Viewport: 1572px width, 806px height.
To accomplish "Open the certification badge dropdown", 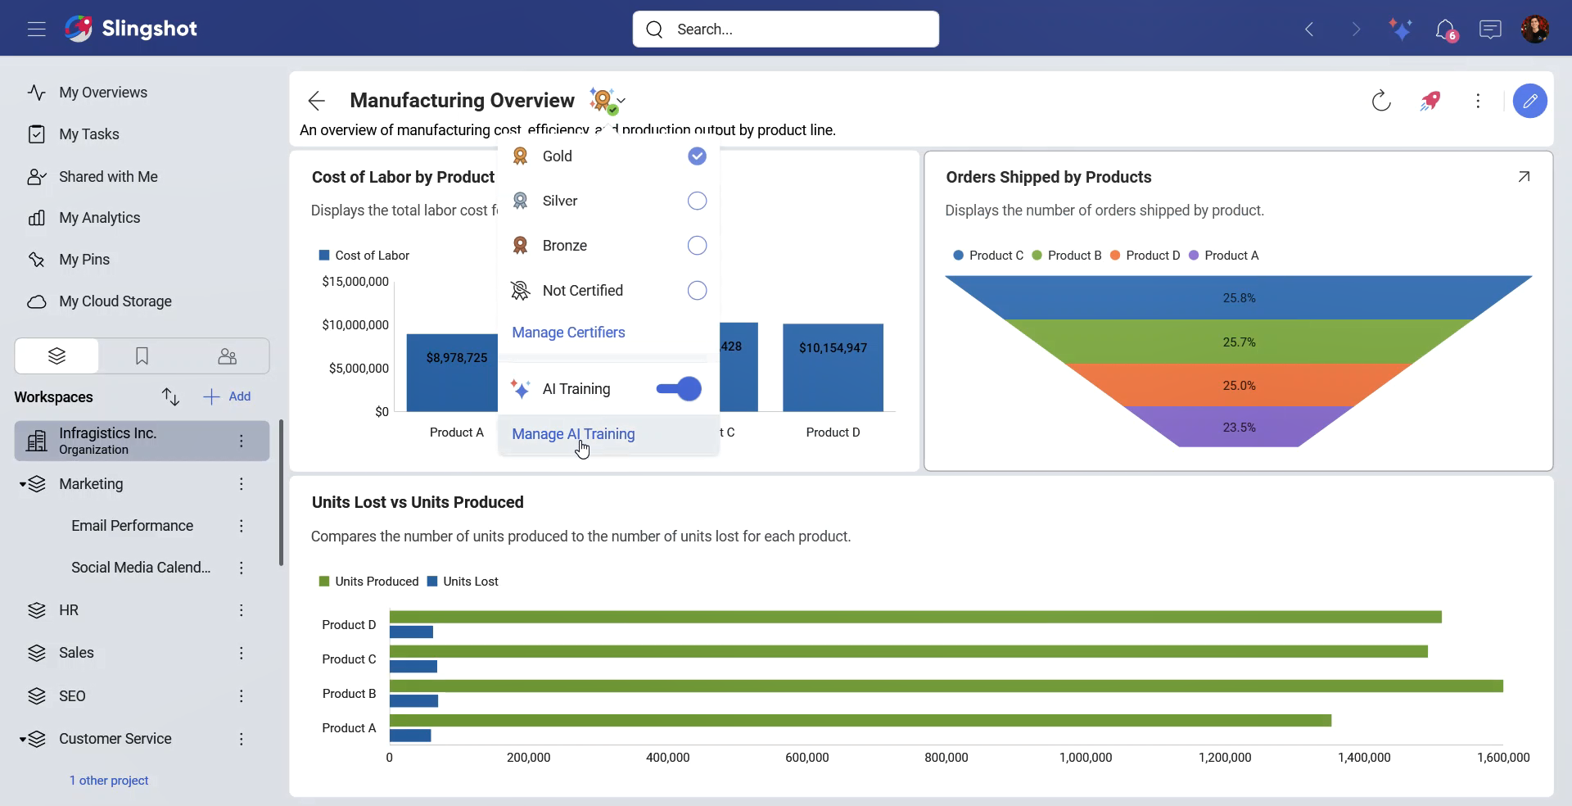I will pos(608,101).
